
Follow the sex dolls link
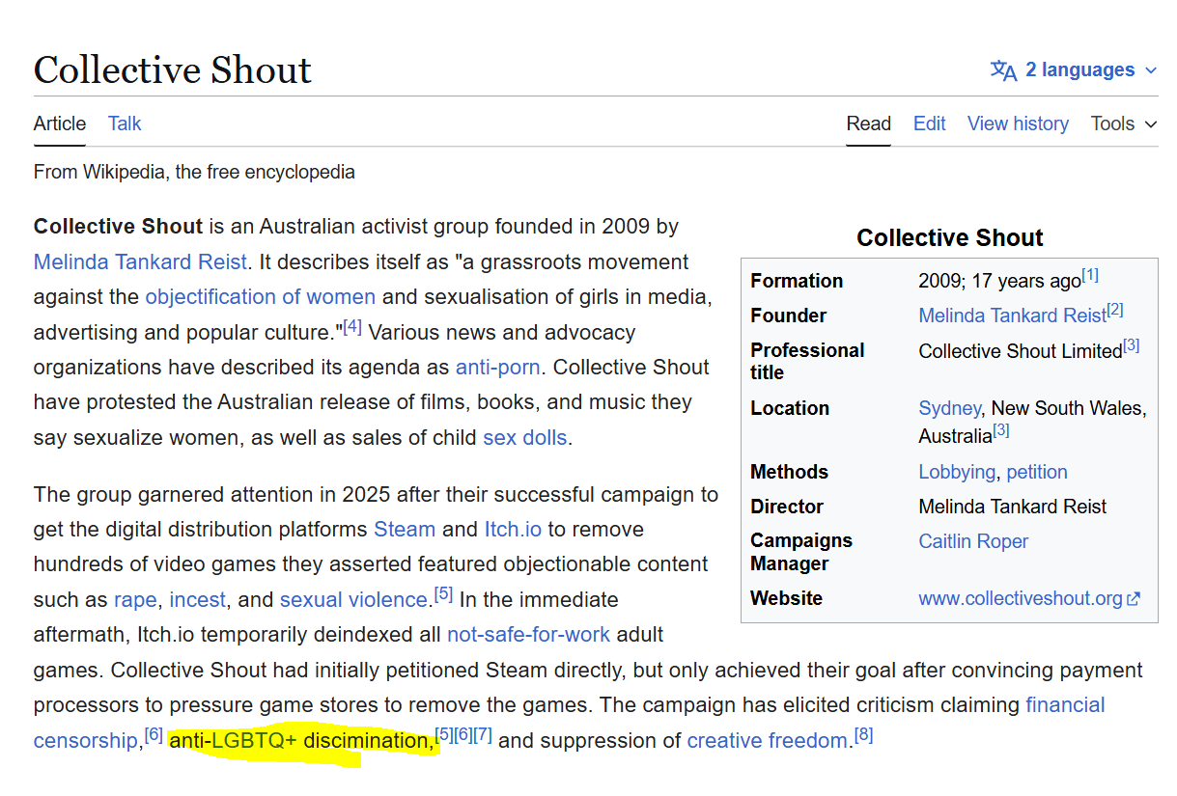(525, 437)
